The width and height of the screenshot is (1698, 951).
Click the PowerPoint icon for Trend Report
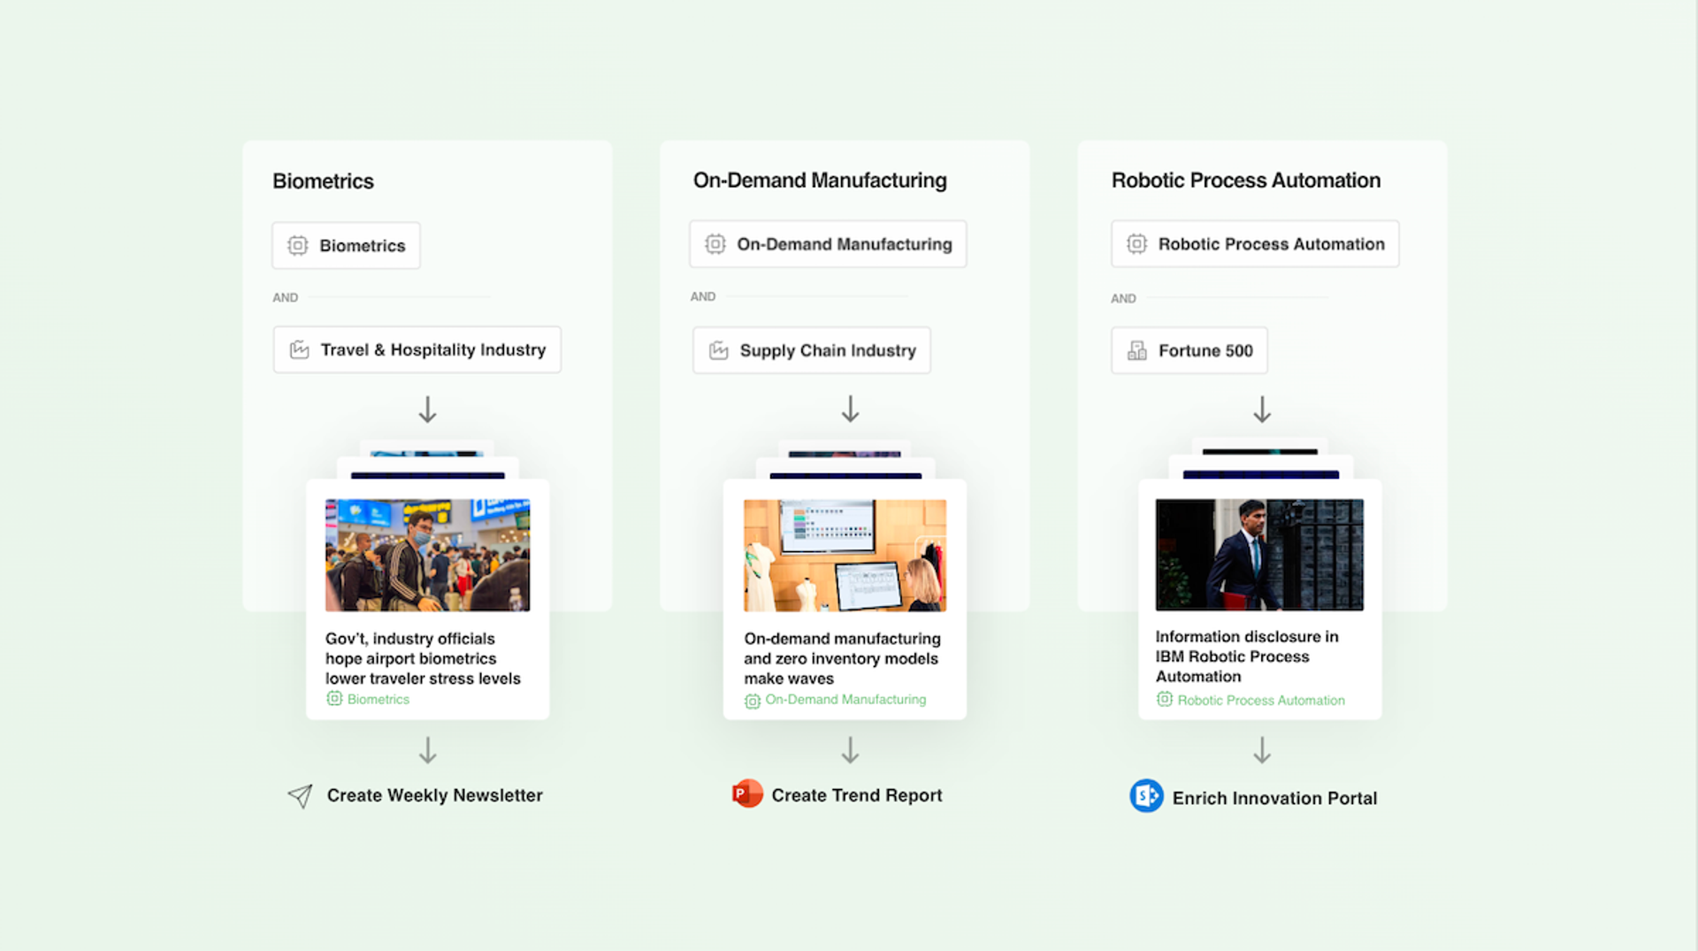[747, 794]
